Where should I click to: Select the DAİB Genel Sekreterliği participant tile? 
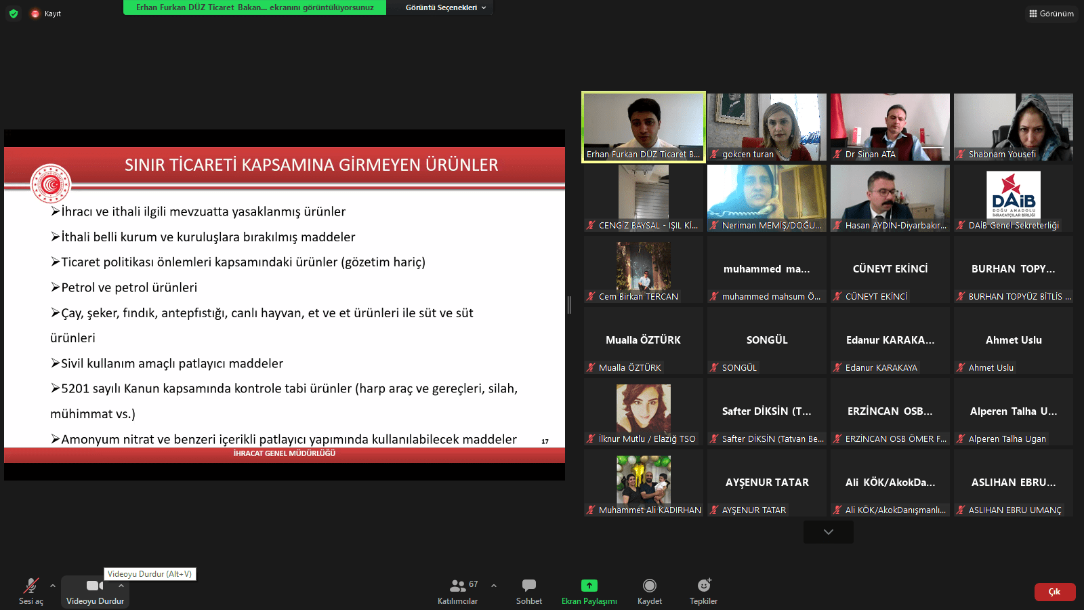[x=1013, y=198]
